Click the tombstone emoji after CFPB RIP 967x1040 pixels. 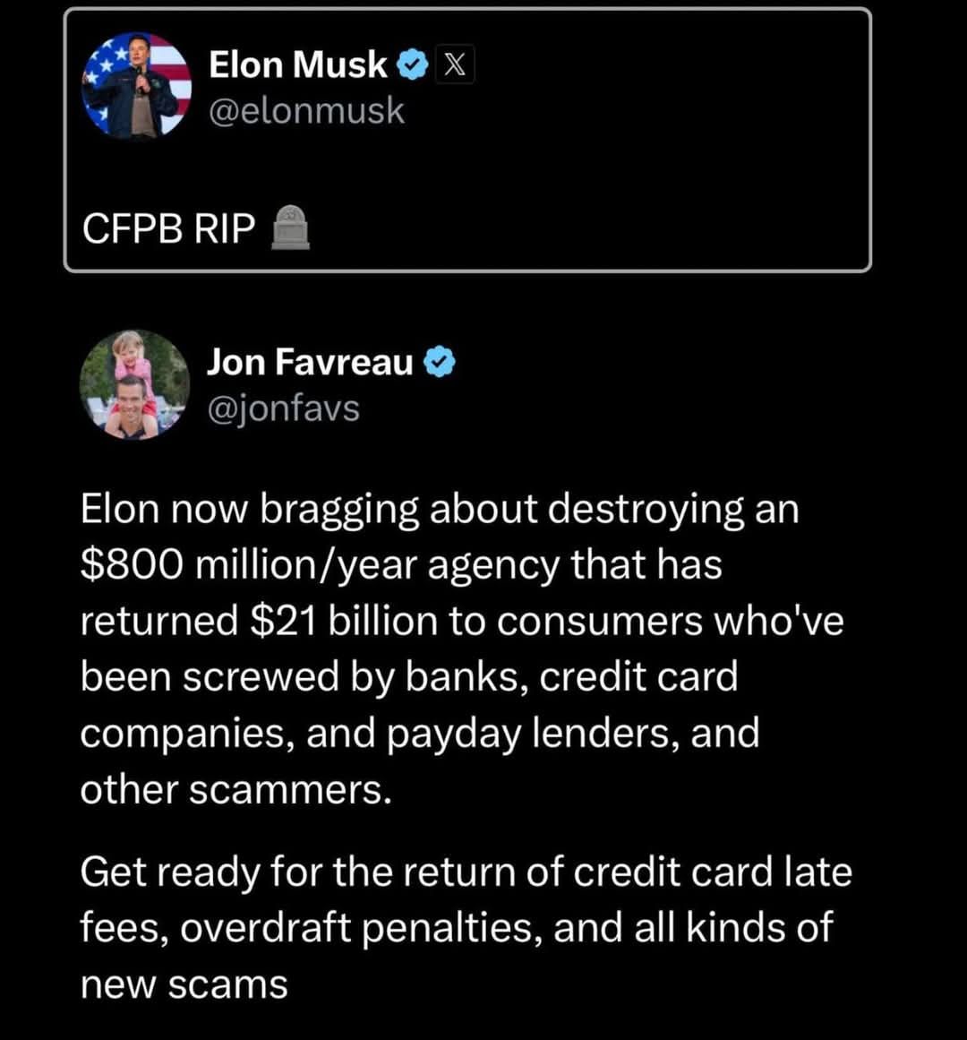(290, 228)
